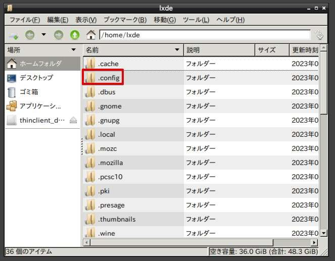This screenshot has width=335, height=261.
Task: Click the date cell in the .pki row
Action: (305, 191)
